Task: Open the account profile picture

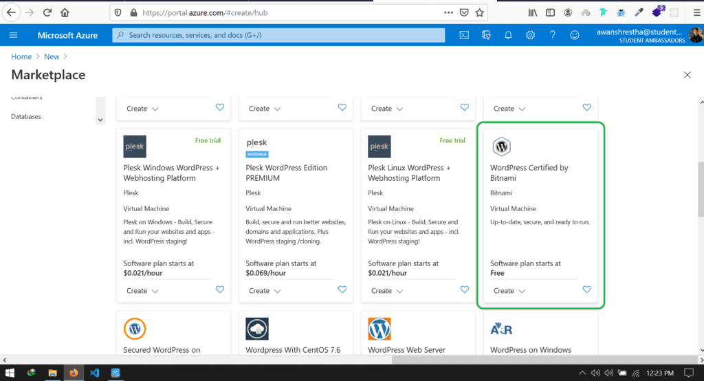Action: click(x=696, y=35)
